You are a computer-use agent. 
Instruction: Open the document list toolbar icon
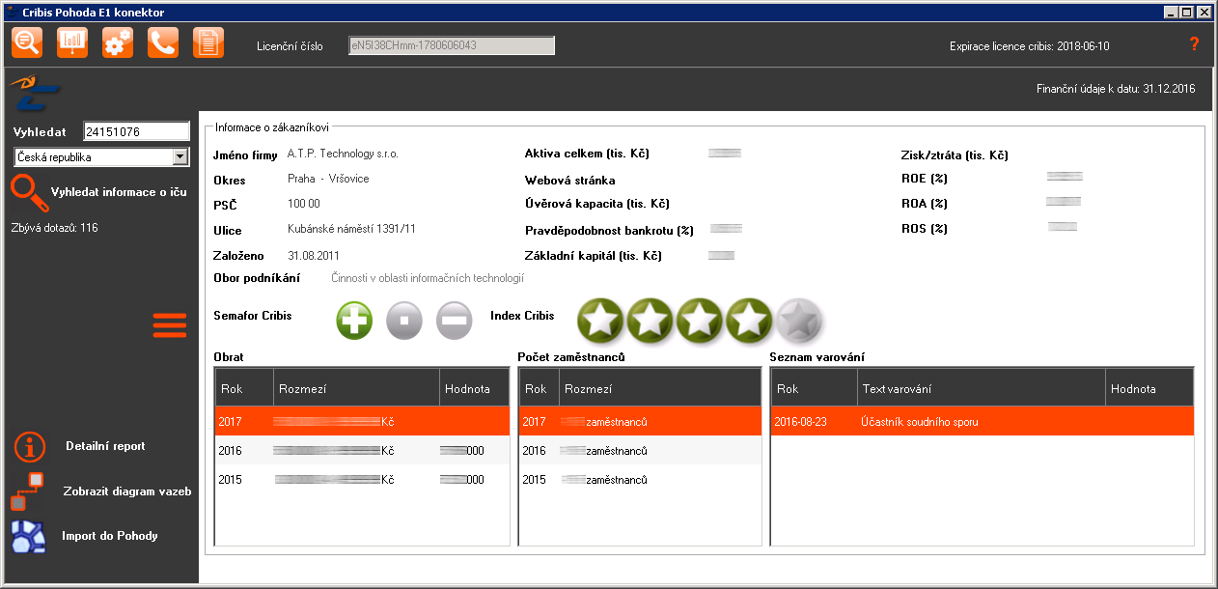click(208, 42)
